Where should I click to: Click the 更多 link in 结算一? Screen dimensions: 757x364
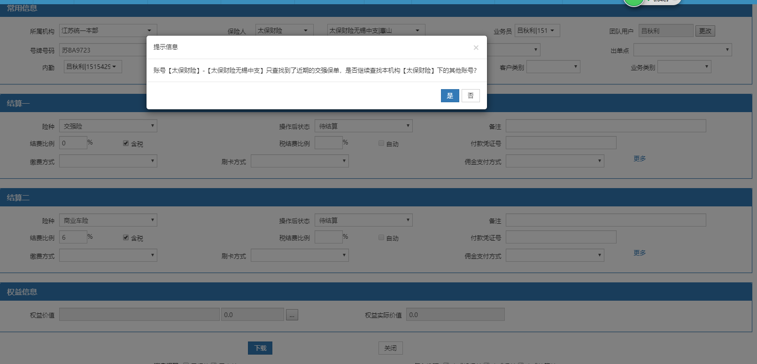640,159
